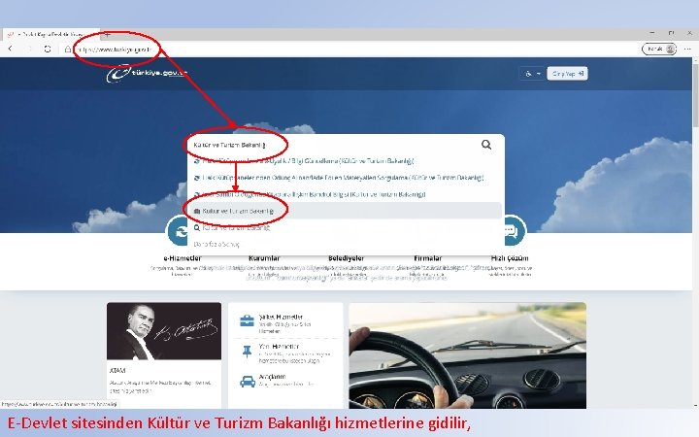Click the Belediyeler label
Screen dimensions: 699x437
(346, 258)
